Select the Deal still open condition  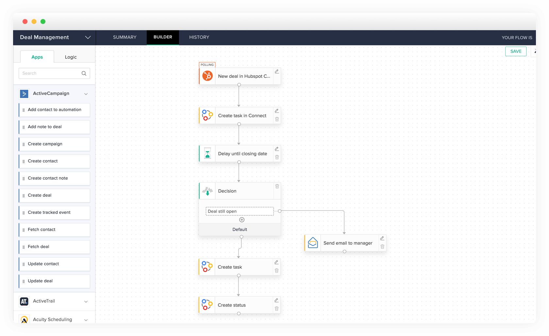240,211
